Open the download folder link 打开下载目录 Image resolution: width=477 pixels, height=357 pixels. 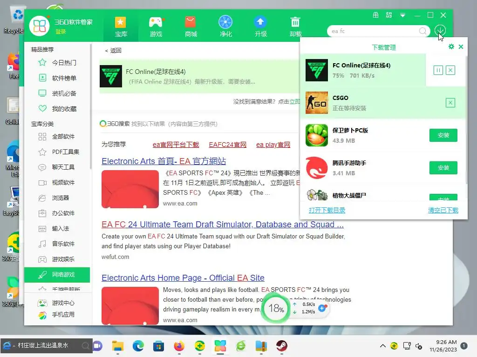(327, 210)
